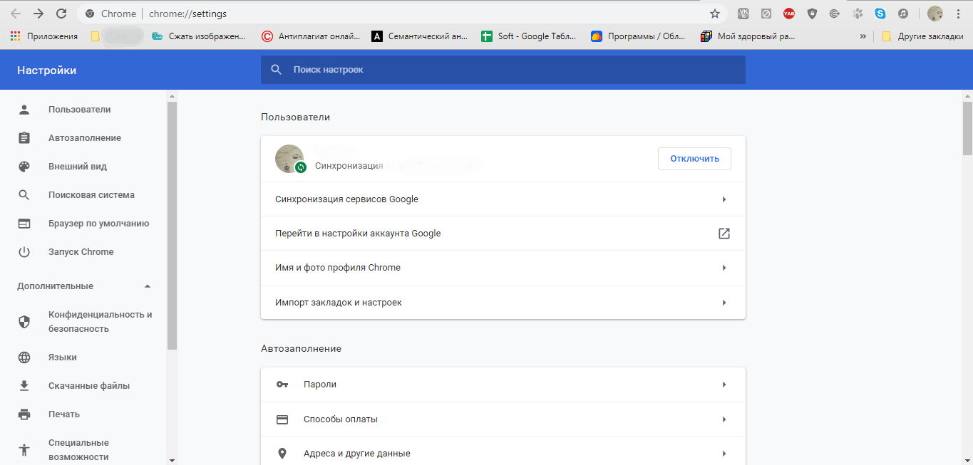Open the Приложения apps grid shortcut
973x465 pixels.
tap(16, 36)
